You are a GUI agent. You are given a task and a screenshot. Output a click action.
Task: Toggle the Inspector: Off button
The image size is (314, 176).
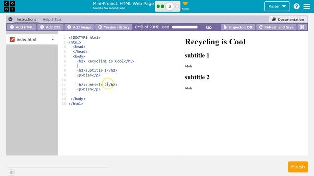(x=238, y=27)
